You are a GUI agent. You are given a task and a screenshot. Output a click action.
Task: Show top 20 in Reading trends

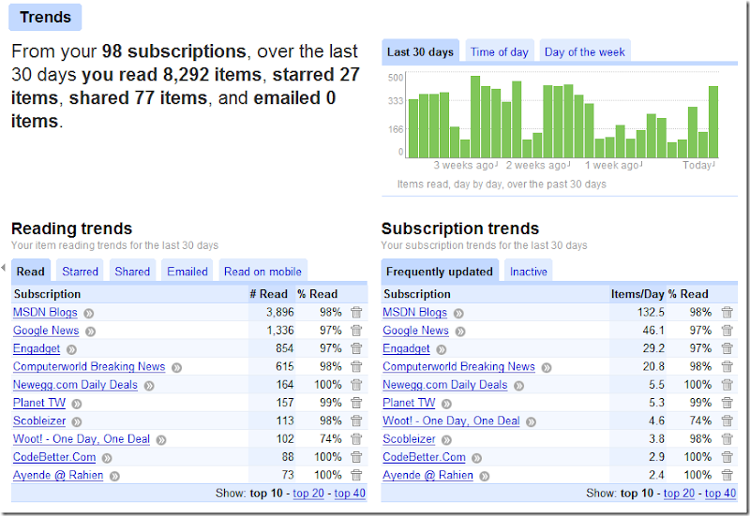coord(308,494)
